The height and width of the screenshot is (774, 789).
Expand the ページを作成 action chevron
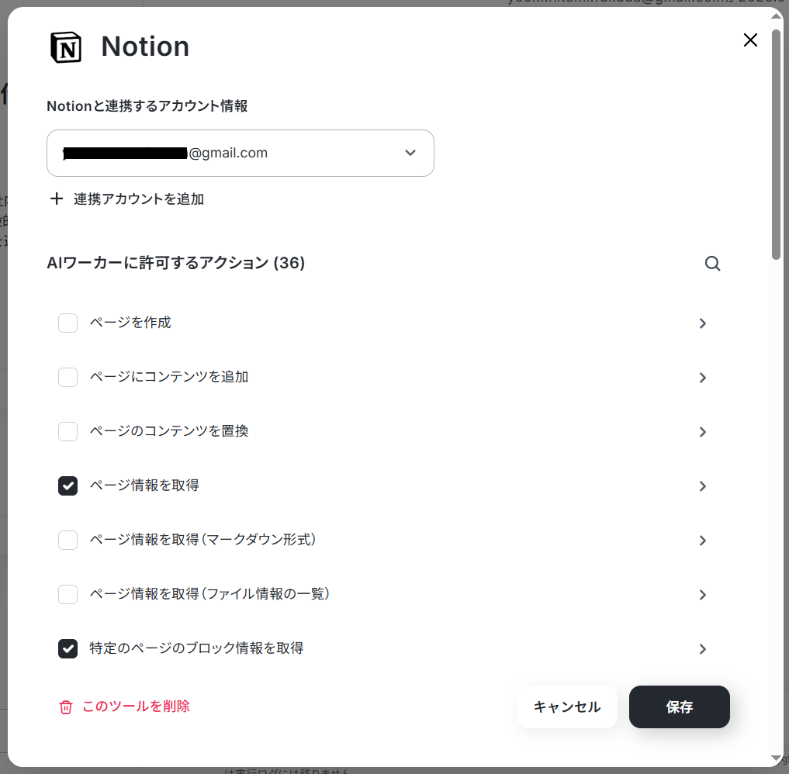pyautogui.click(x=703, y=323)
